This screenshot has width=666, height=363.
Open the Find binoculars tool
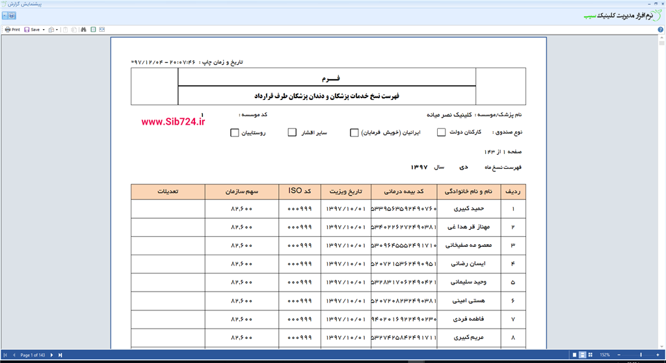pyautogui.click(x=83, y=29)
